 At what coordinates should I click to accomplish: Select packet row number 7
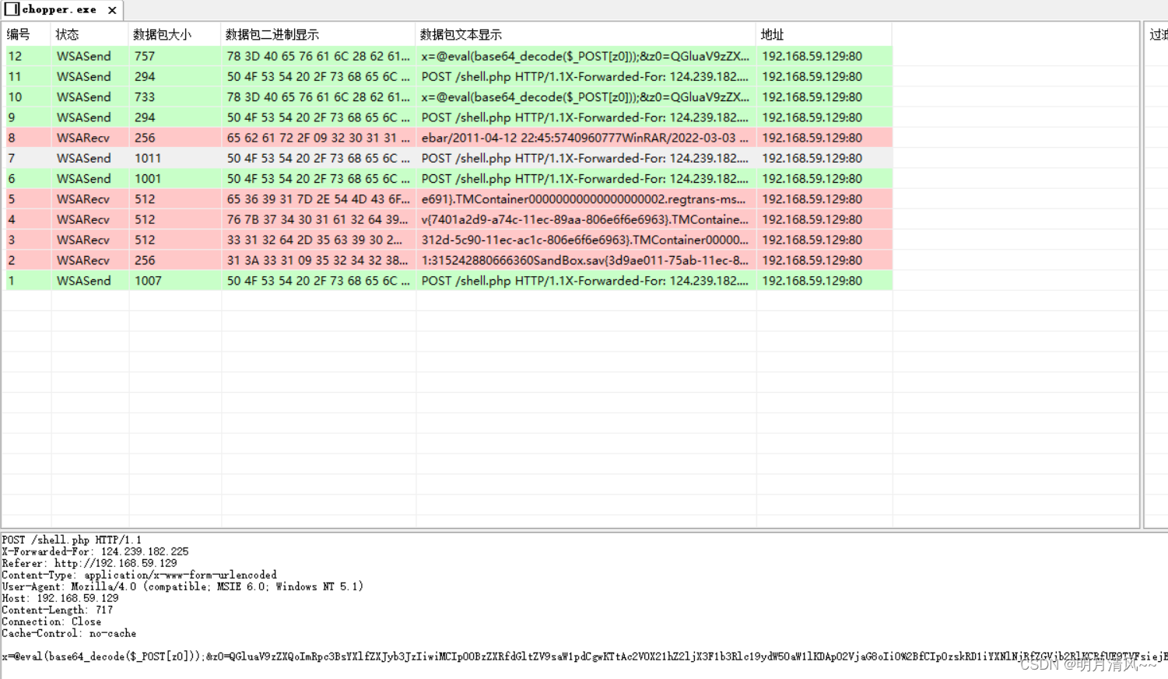coord(448,158)
